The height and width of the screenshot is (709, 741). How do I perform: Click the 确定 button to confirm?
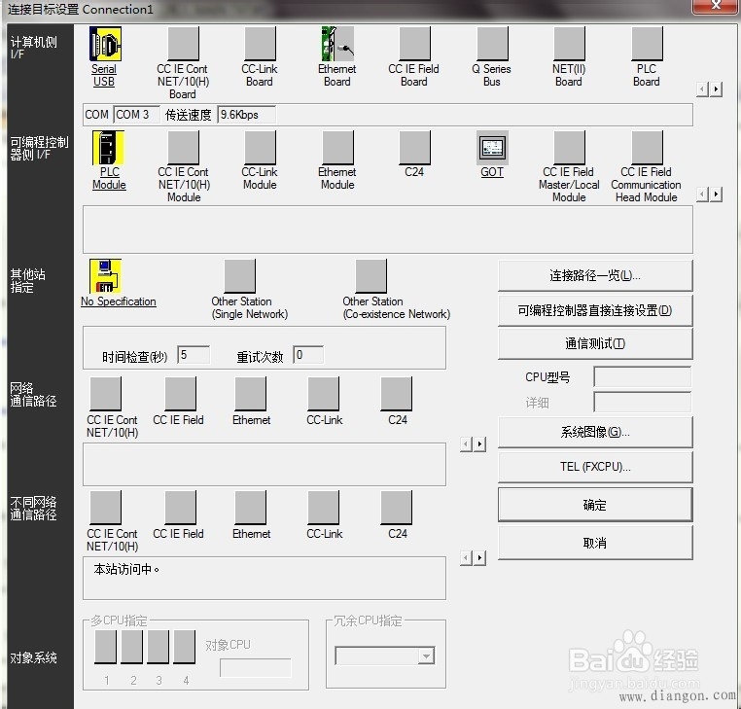595,505
